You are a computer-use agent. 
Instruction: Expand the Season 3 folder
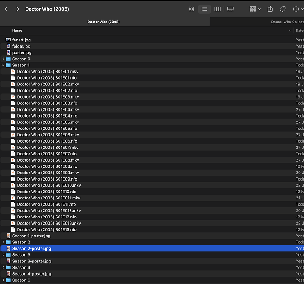3,255
